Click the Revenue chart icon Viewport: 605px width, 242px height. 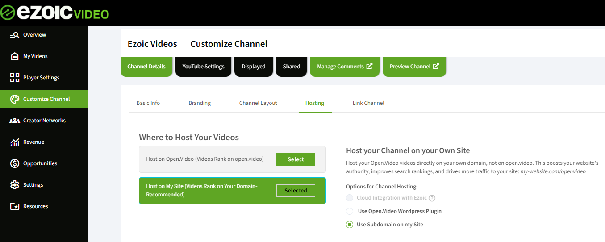(15, 142)
